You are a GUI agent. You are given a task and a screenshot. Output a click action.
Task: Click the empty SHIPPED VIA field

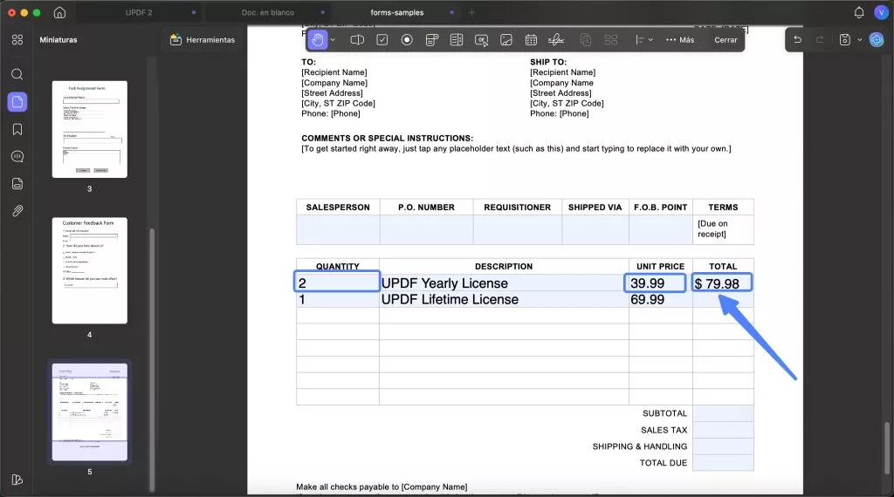[595, 229]
